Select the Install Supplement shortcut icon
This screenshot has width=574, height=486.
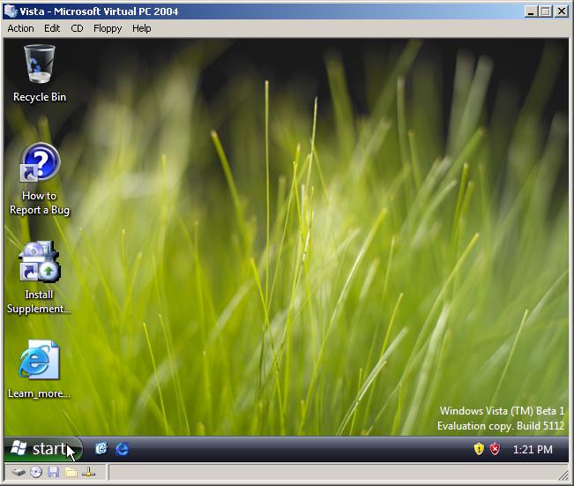[x=39, y=278]
